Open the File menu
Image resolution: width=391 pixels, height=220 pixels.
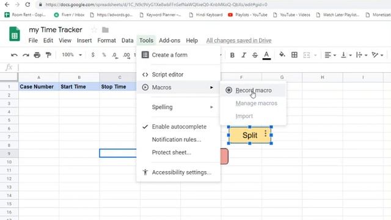point(33,40)
